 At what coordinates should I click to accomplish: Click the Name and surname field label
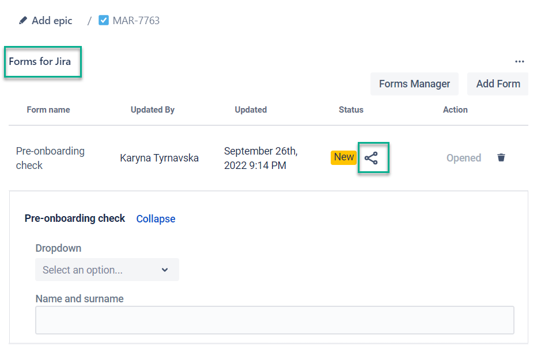pos(80,299)
